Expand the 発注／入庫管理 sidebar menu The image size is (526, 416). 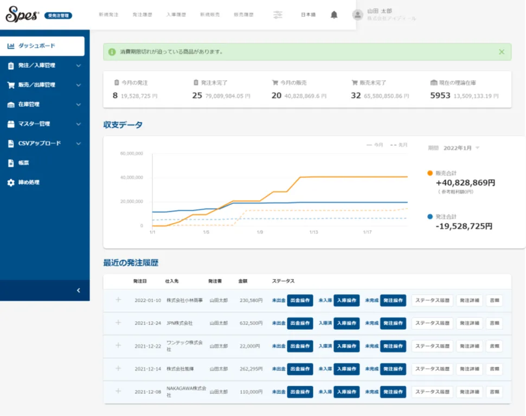coord(78,66)
